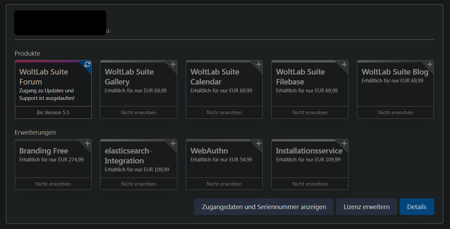Select the WoltLab Suite Forum title
Viewport: 450px width, 229px height.
[x=44, y=77]
